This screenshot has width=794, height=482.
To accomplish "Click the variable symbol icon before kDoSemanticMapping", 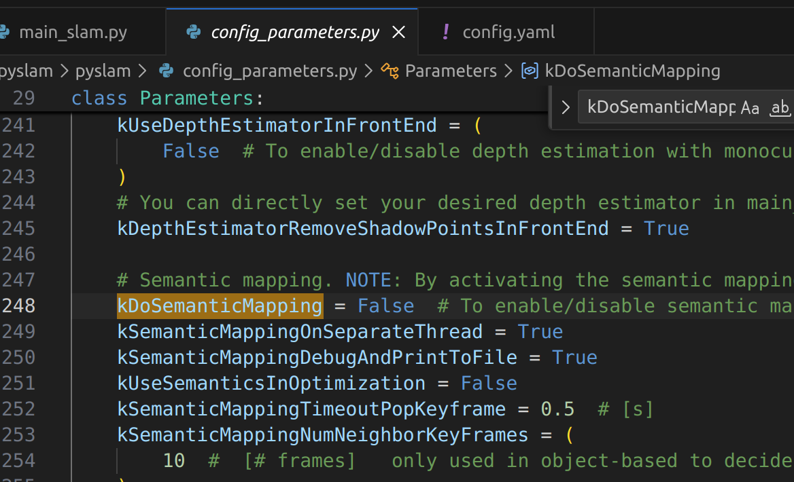I will [x=530, y=71].
